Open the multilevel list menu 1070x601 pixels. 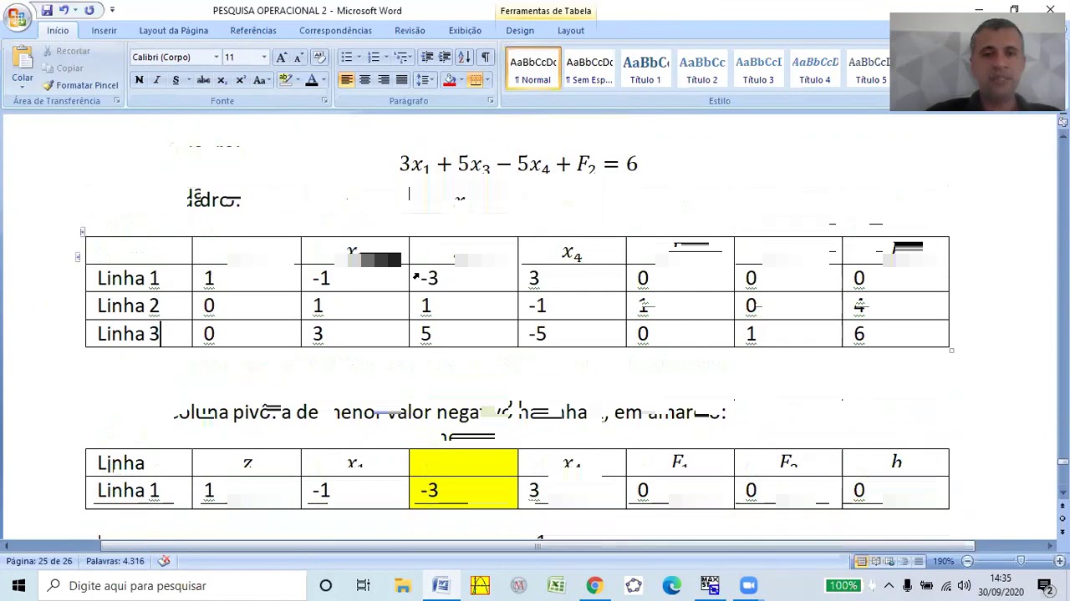pyautogui.click(x=402, y=57)
